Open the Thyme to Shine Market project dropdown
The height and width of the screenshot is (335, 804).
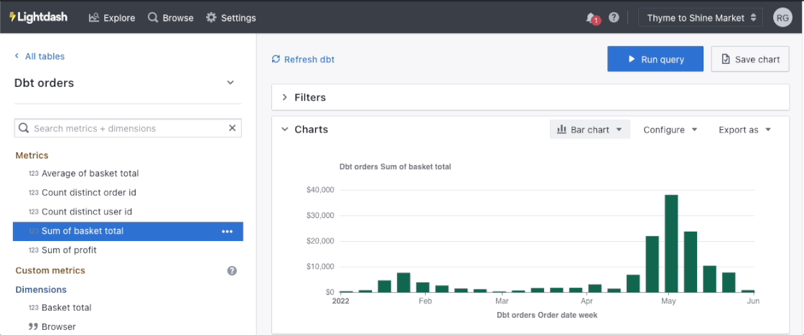701,18
